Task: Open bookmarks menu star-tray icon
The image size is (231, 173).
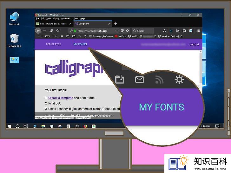Action: [165, 31]
